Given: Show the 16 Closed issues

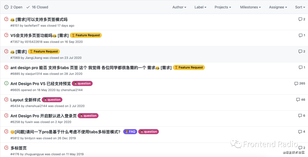Looking at the screenshot, I should [x=37, y=7].
